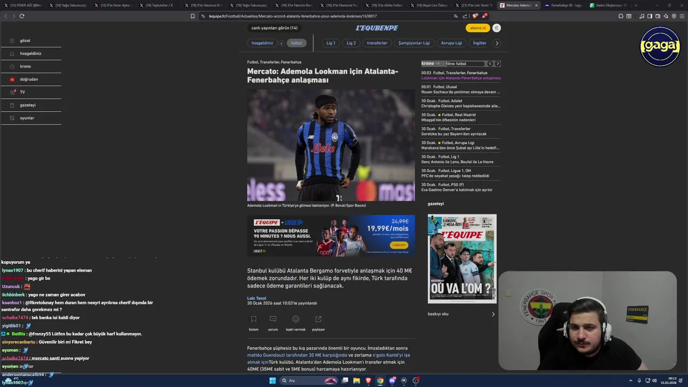The height and width of the screenshot is (387, 688).
Task: Open oyunlar in the left sidebar
Action: click(31, 118)
